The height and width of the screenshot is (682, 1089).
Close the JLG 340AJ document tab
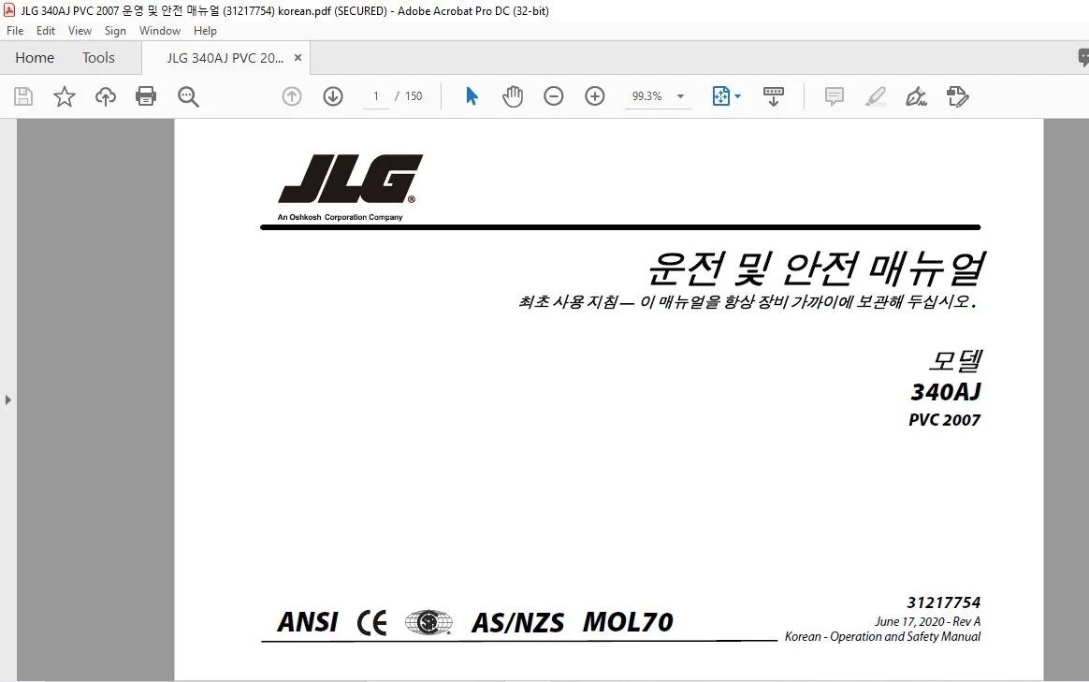298,58
